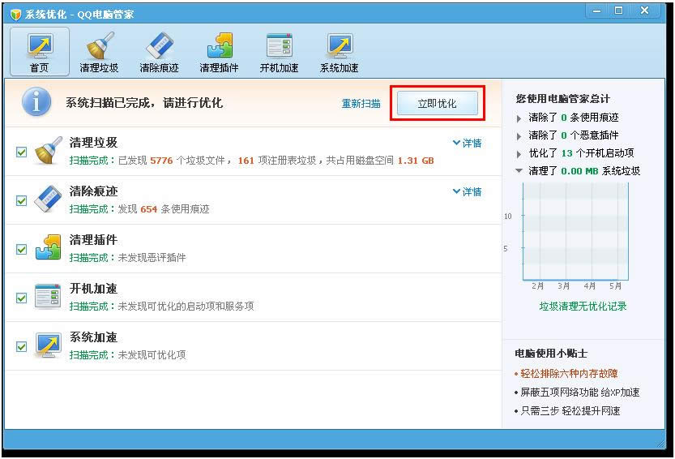
Task: Uncheck the 清理插件 checkbox
Action: tap(22, 250)
